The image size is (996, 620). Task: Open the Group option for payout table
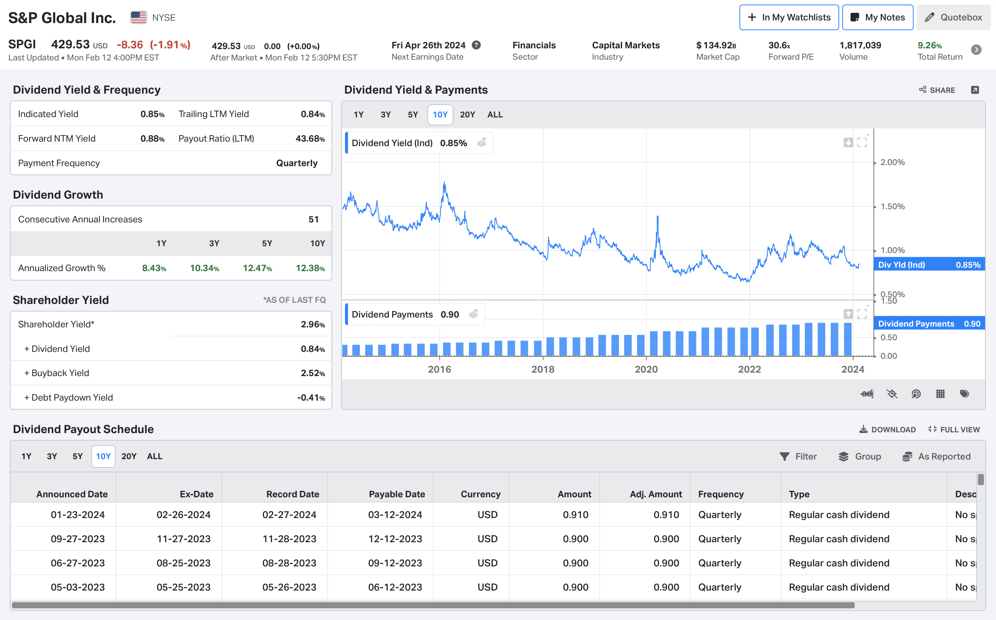(859, 457)
